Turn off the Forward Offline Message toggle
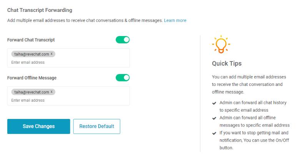The image size is (296, 160). tap(123, 78)
